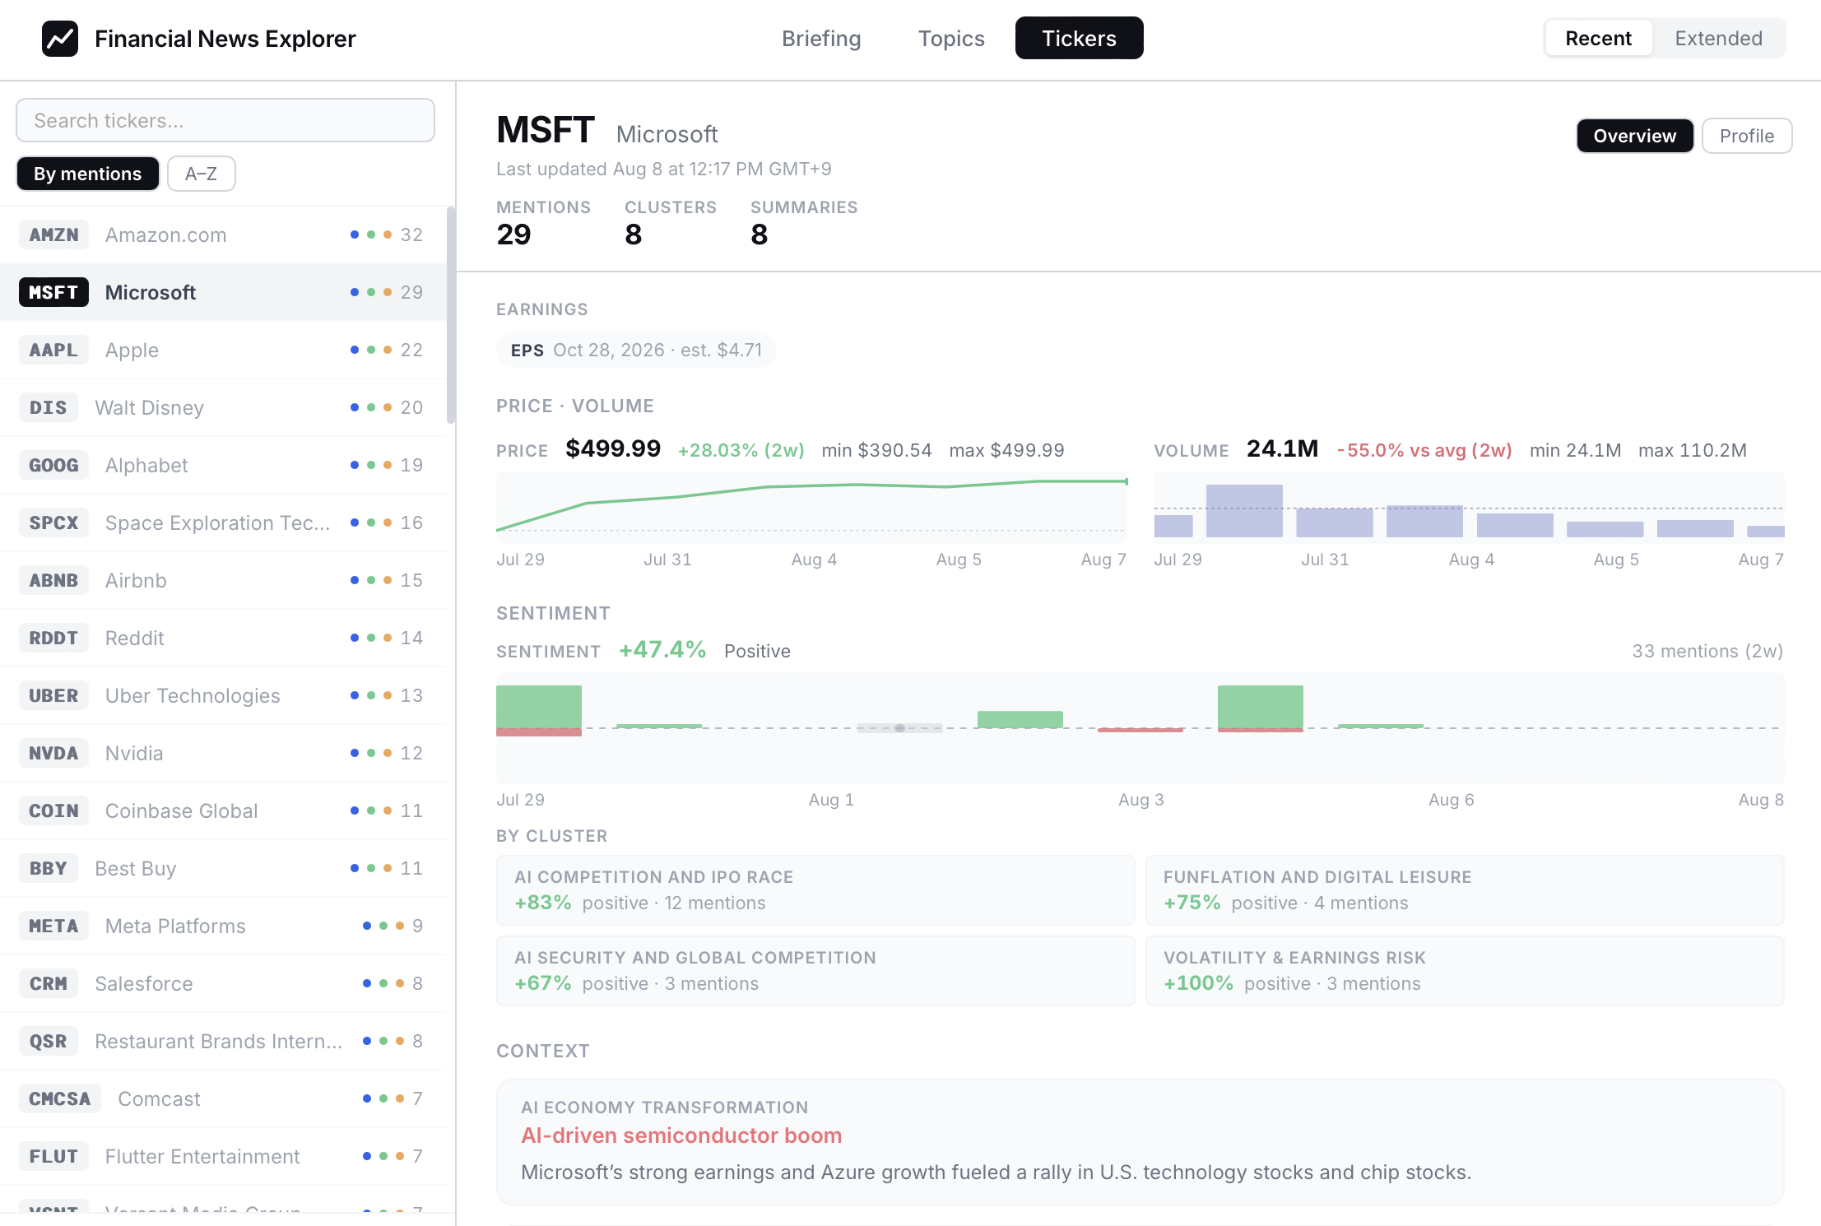Click the SUMMARIES 8 stat
The image size is (1821, 1226).
point(804,223)
